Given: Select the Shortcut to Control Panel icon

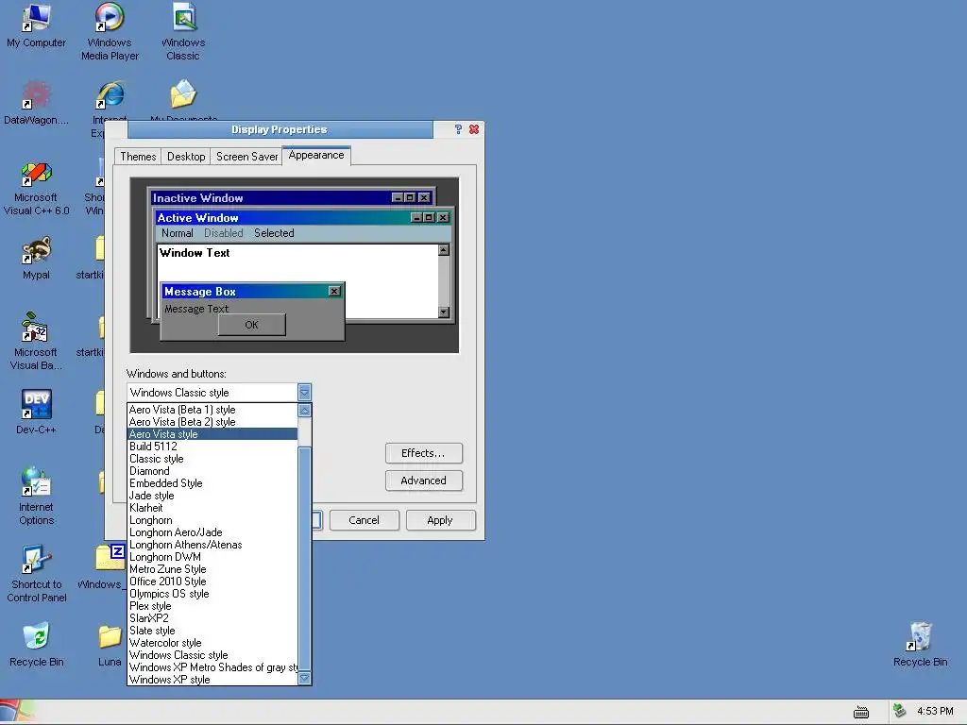Looking at the screenshot, I should coord(36,574).
